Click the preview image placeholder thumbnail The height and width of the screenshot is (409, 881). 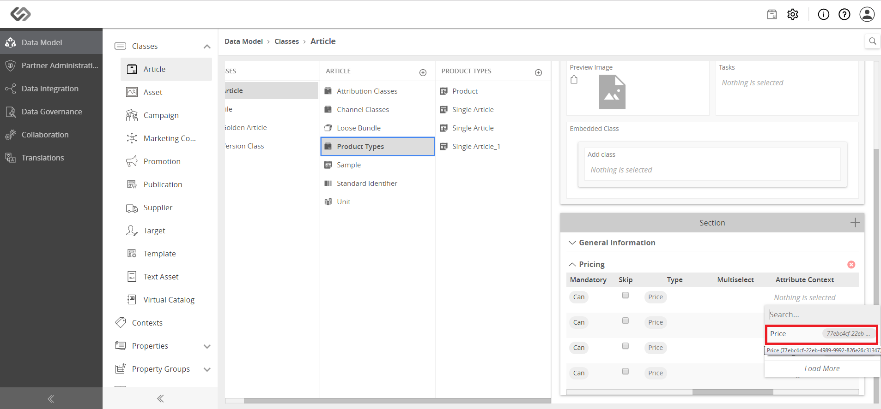(612, 92)
